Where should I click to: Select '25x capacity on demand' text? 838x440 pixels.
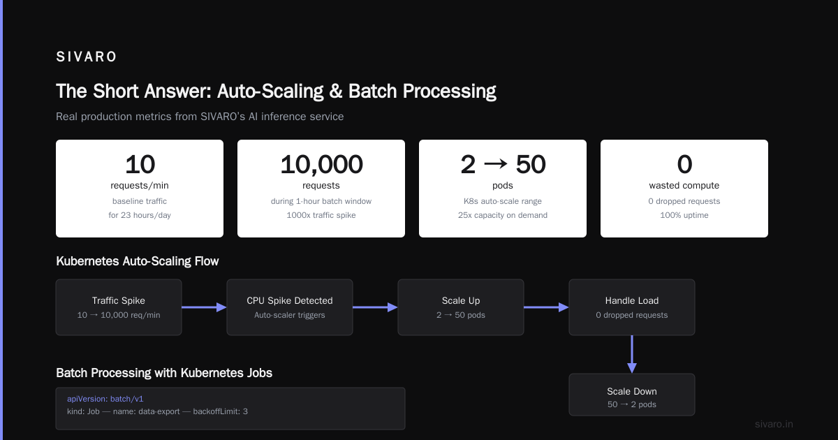click(503, 215)
